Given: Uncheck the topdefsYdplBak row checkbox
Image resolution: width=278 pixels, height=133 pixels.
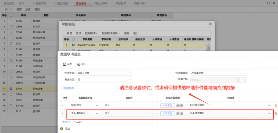Looking at the screenshot, I should (73, 45).
